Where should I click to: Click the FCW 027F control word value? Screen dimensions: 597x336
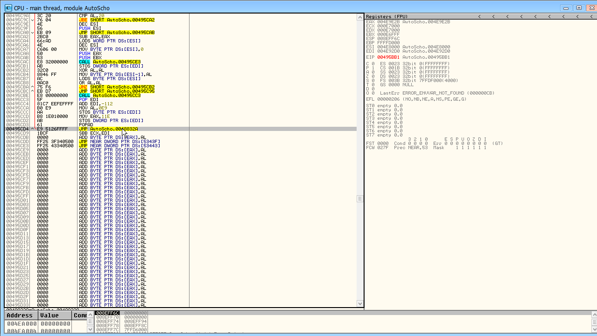(x=383, y=147)
